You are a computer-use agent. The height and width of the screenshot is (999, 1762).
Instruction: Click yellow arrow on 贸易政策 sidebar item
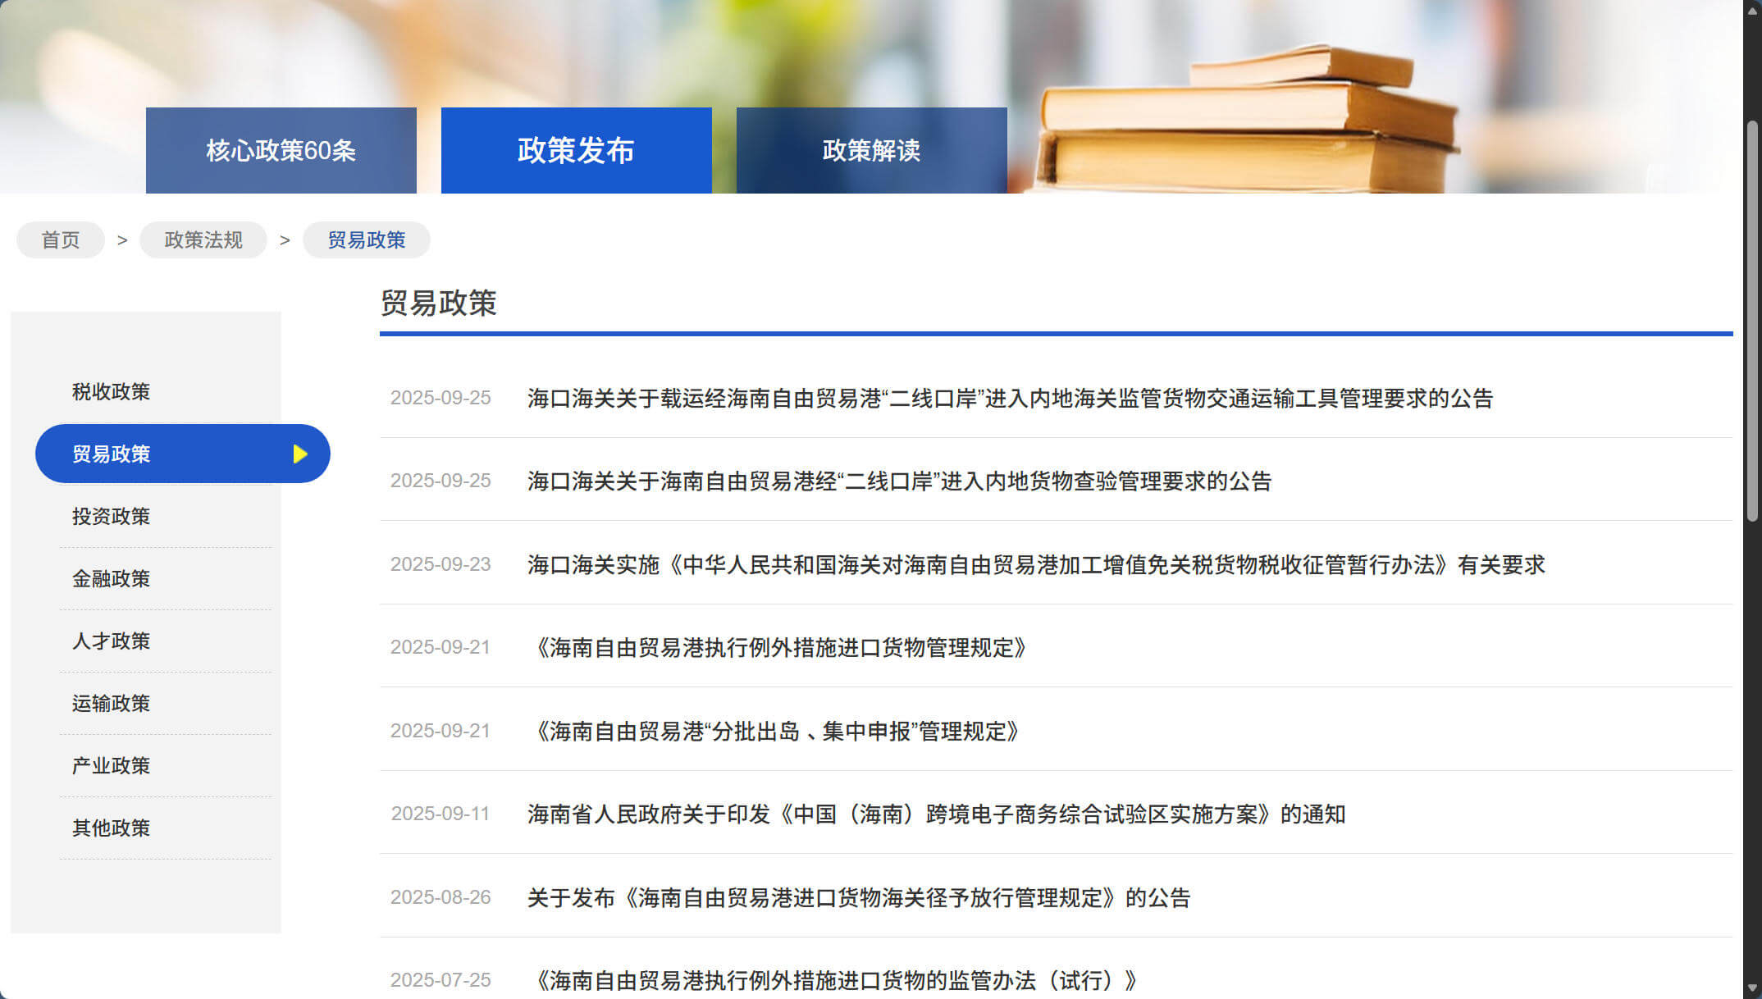point(300,454)
